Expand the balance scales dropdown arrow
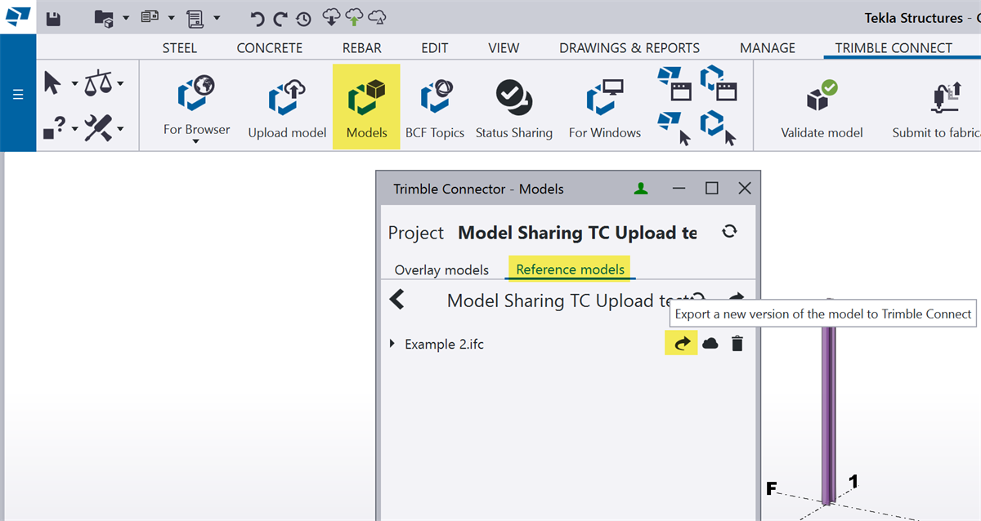This screenshot has width=981, height=521. (x=120, y=83)
